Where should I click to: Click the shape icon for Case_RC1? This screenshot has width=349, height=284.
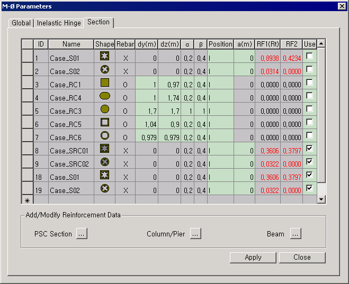[x=104, y=83]
